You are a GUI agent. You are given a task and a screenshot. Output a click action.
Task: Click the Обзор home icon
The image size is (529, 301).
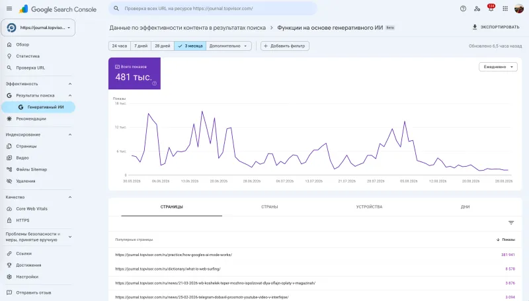tap(9, 44)
